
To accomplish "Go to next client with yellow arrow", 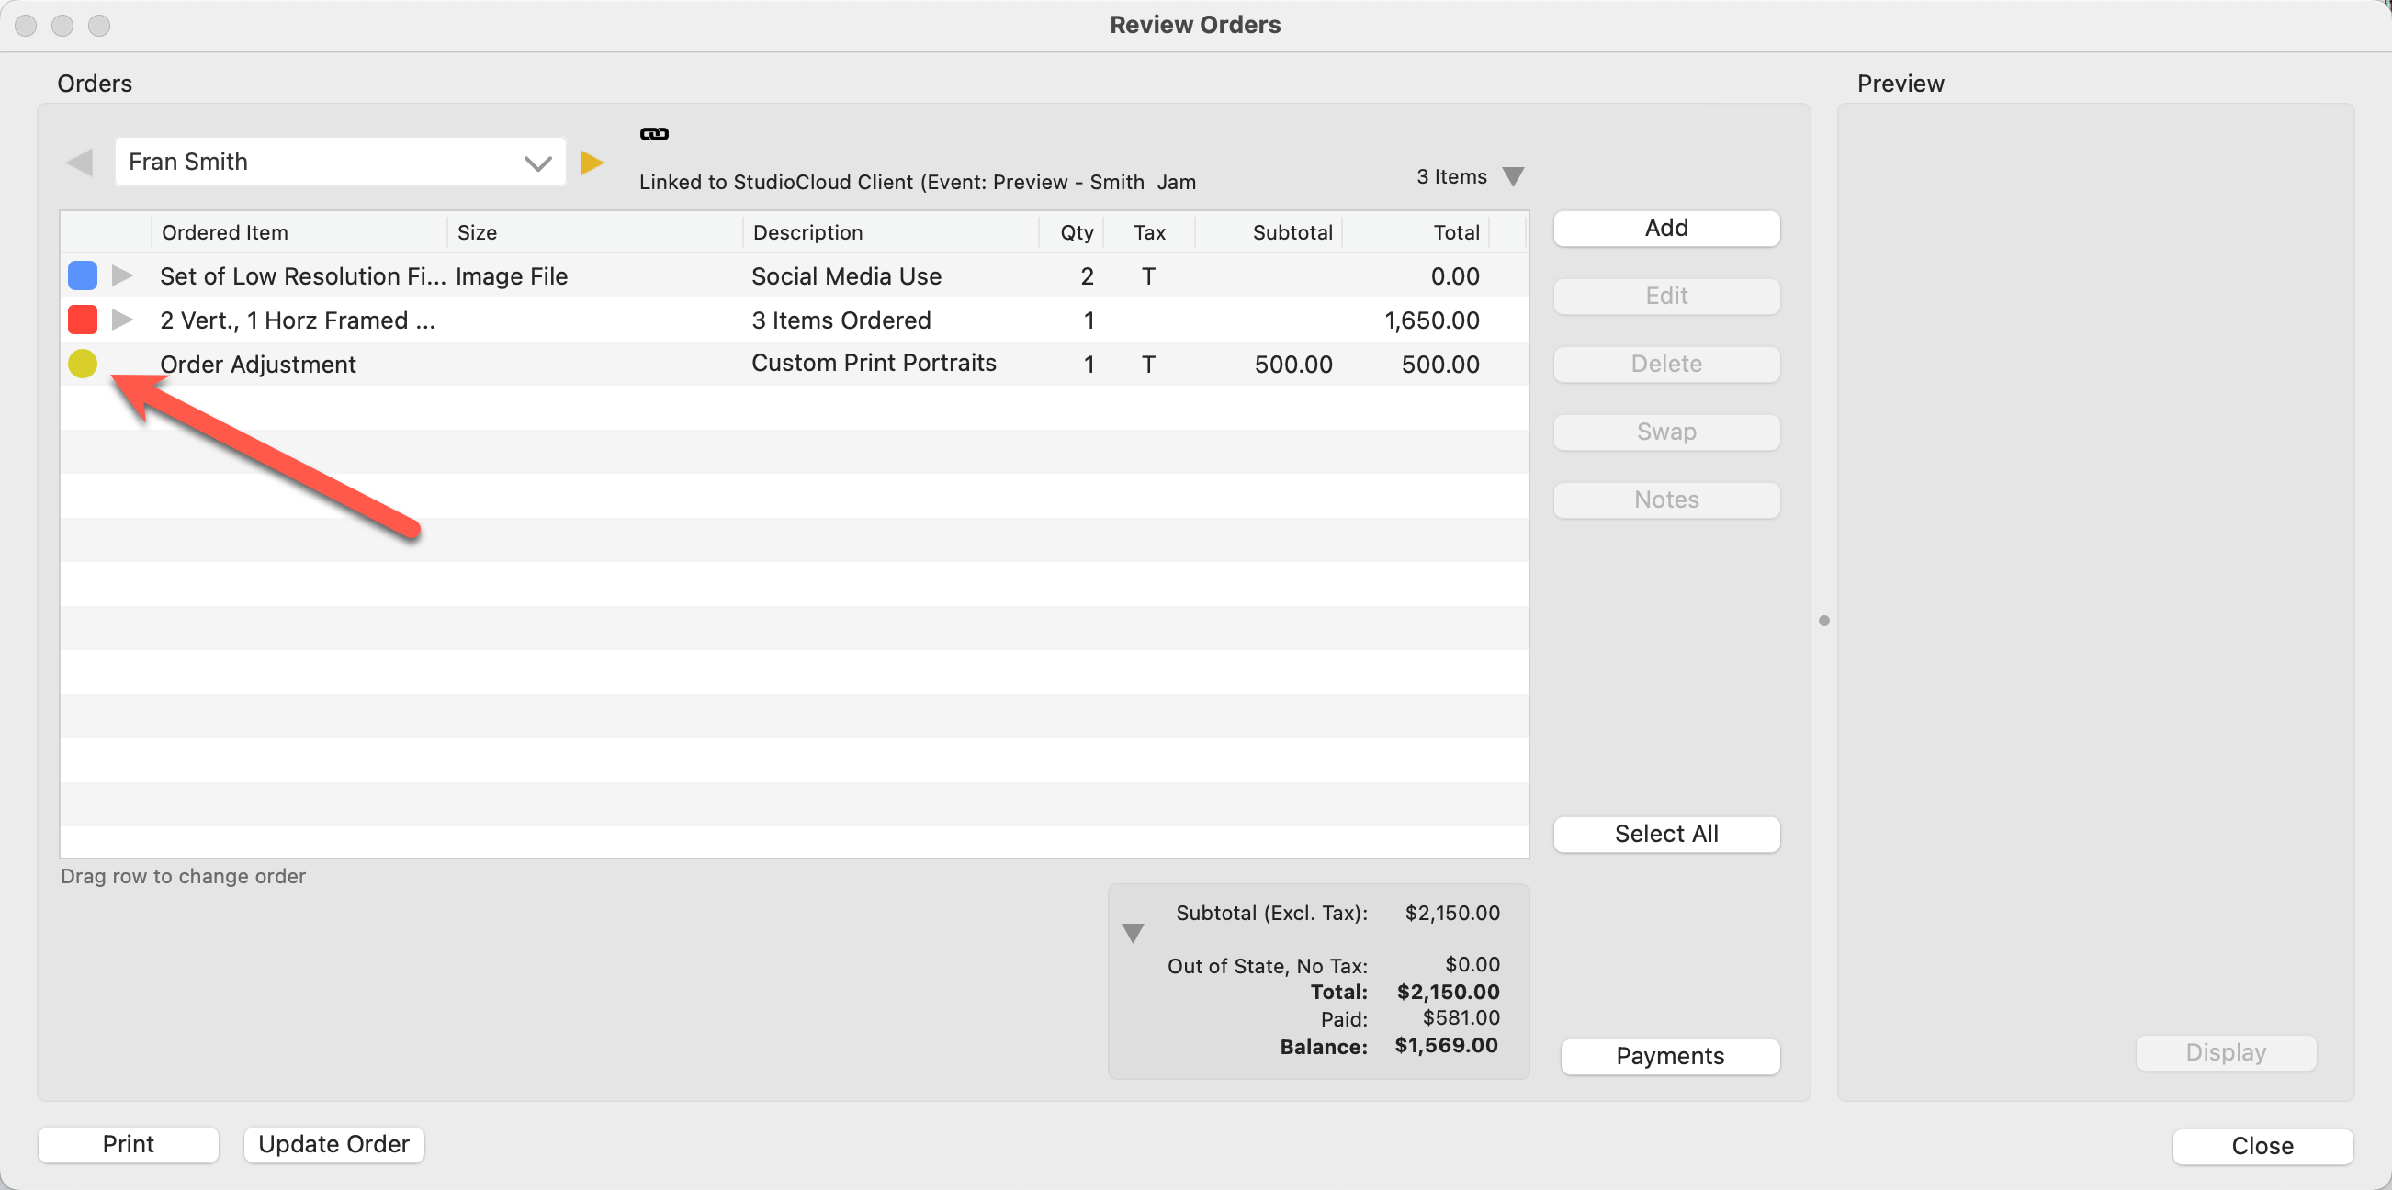I will (592, 163).
